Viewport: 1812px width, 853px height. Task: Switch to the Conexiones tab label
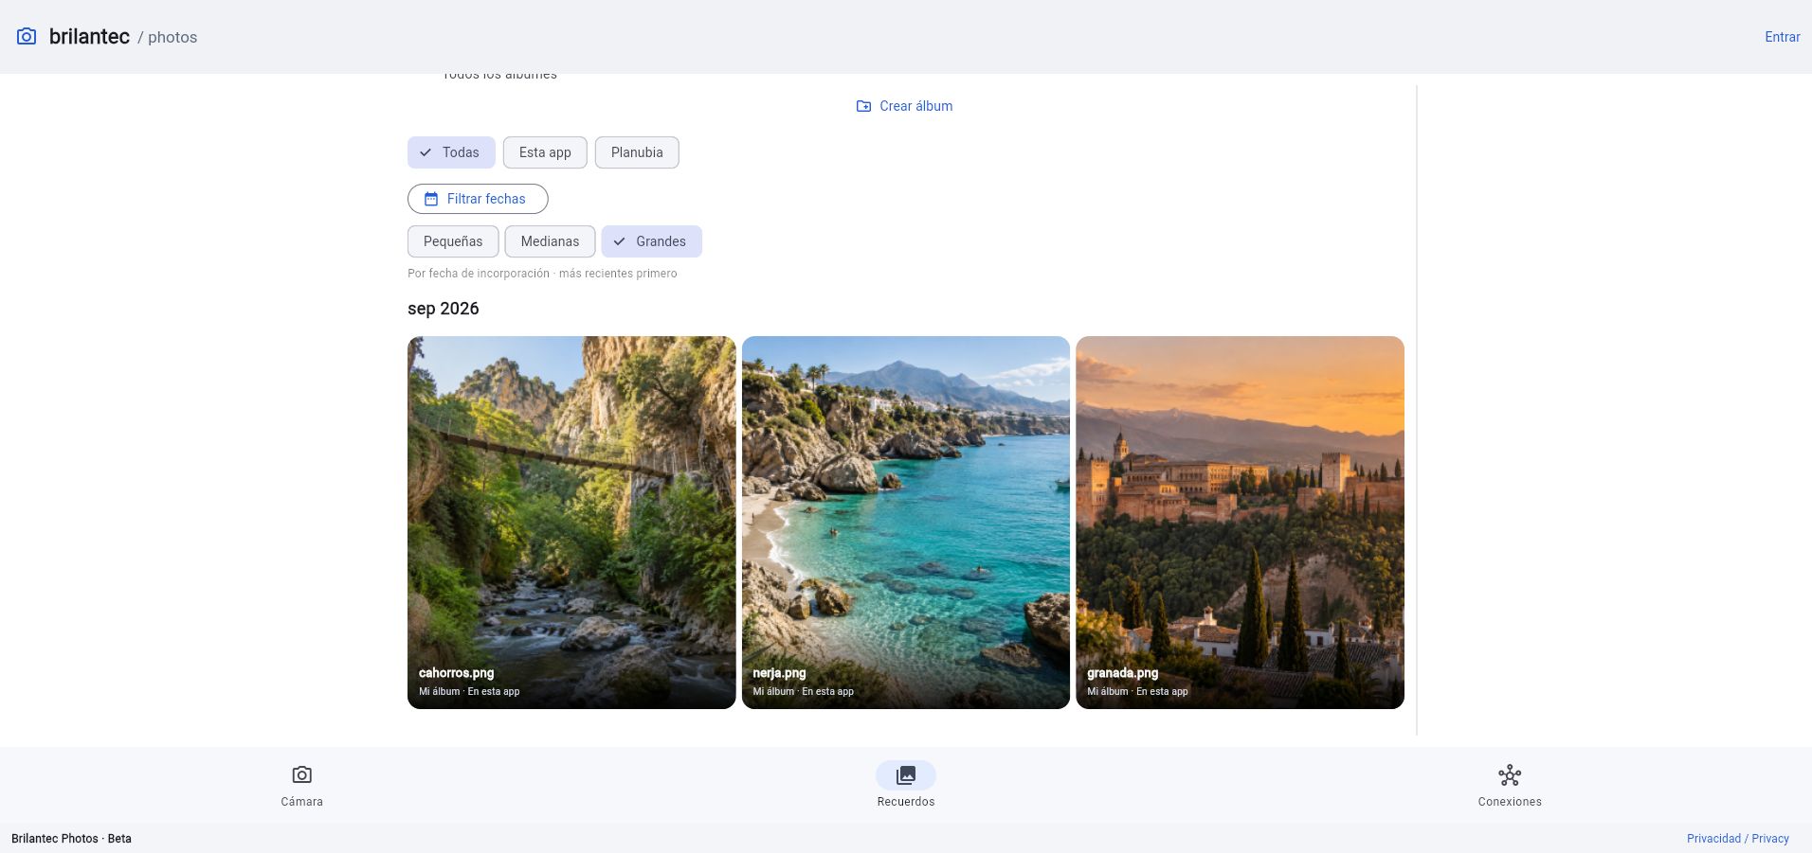point(1510,802)
